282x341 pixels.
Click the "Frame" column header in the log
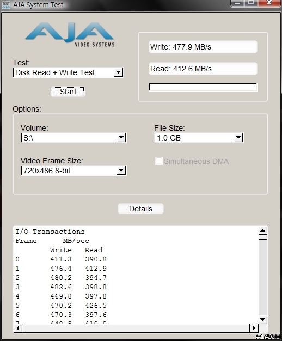point(26,241)
